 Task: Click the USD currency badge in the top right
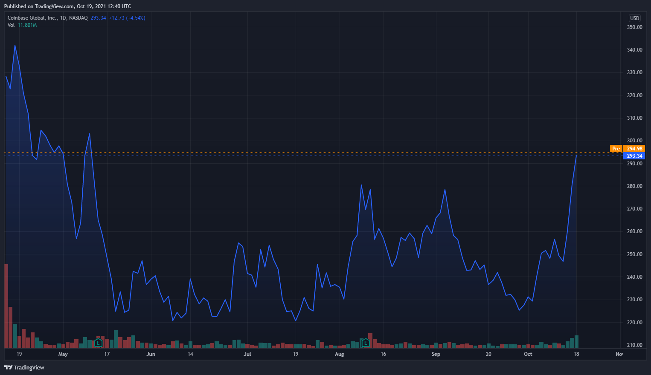pos(634,18)
